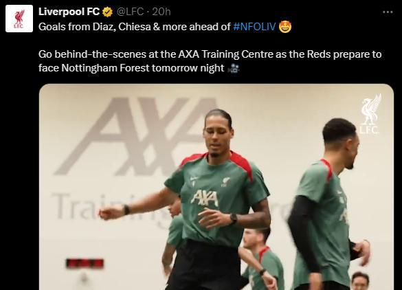402x290 pixels.
Task: Open the #NFOLIV hashtag
Action: (254, 27)
